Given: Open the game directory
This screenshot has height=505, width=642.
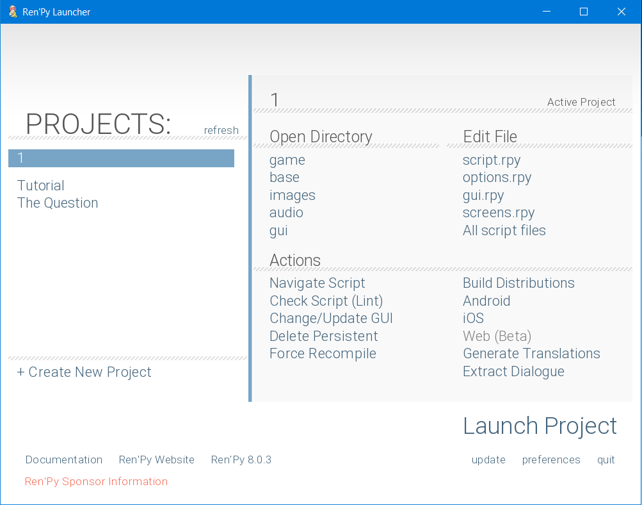Looking at the screenshot, I should pyautogui.click(x=287, y=160).
